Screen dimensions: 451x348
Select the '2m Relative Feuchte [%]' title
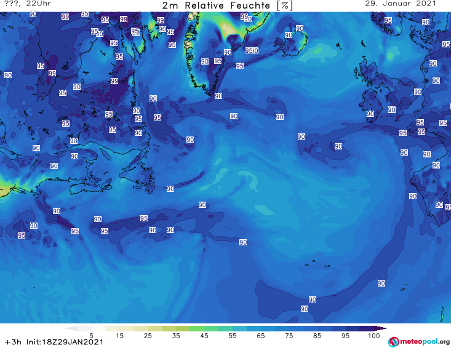227,5
